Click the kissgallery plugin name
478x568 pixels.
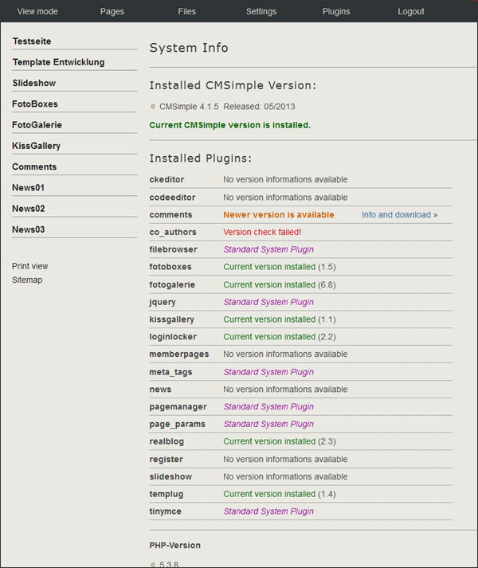click(x=172, y=320)
